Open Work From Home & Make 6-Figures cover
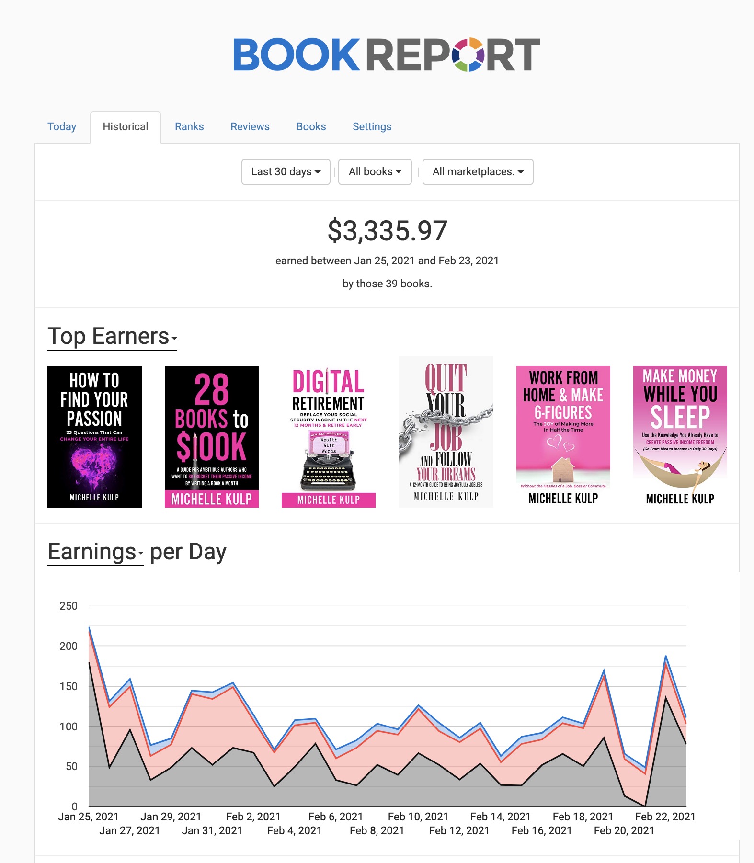Image resolution: width=754 pixels, height=863 pixels. pos(563,437)
